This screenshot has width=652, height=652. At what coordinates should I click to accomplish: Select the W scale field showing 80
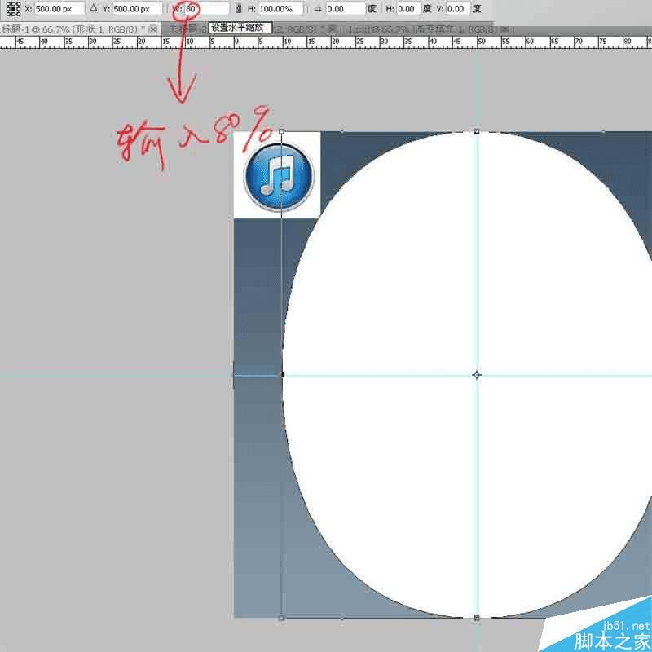(x=196, y=9)
